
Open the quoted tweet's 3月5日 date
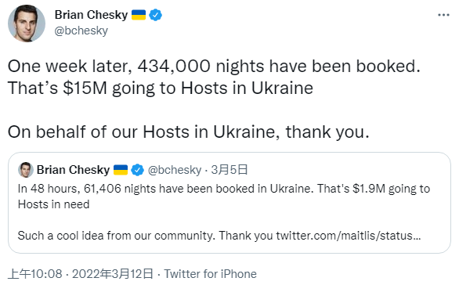(x=229, y=170)
